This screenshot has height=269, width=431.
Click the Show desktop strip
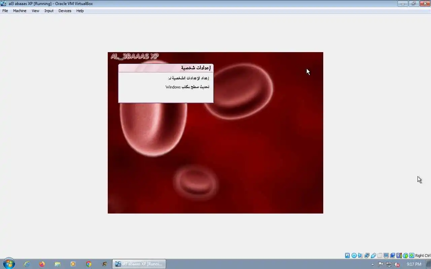[428, 264]
